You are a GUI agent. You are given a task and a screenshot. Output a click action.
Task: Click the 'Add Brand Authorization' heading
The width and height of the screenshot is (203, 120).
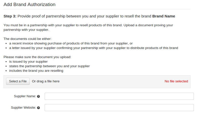tap(29, 5)
